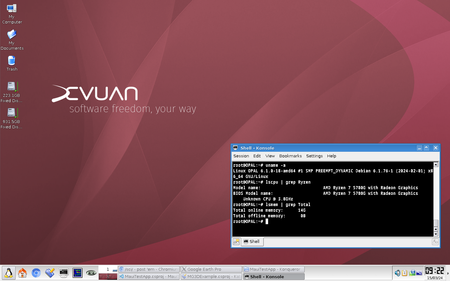Switch to MG3DExample.csproj Kate taskbar window
Image resolution: width=450 pixels, height=281 pixels.
tap(212, 277)
